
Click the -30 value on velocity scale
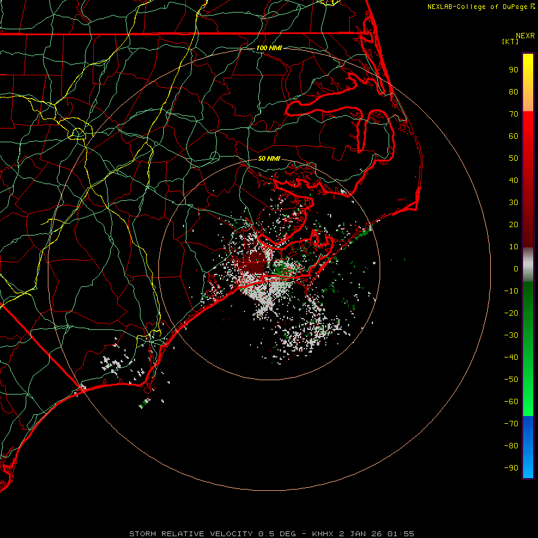coord(511,335)
